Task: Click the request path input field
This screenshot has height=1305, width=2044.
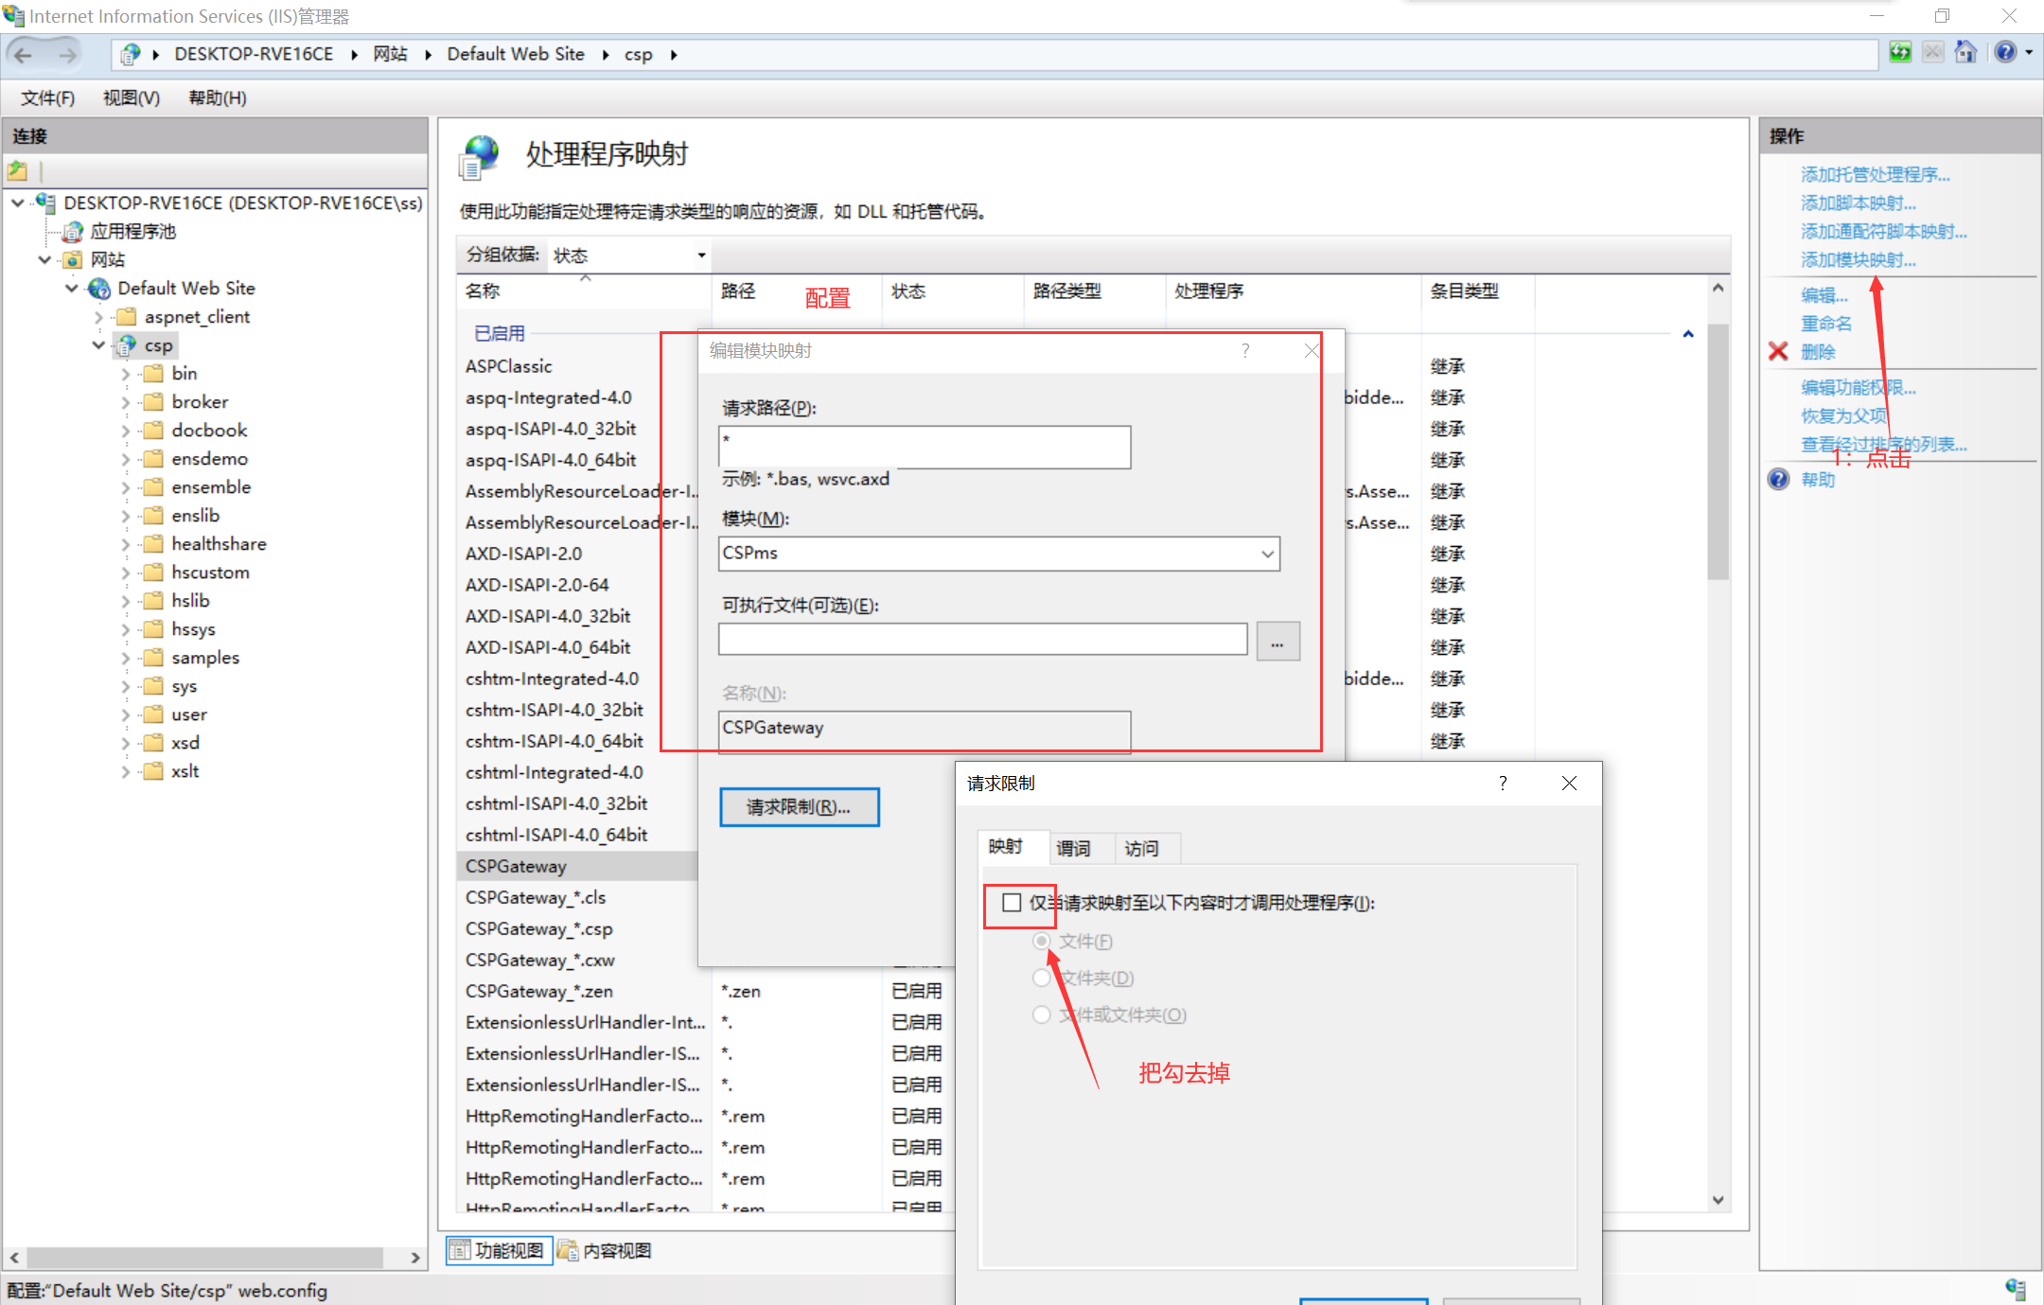Action: tap(924, 447)
